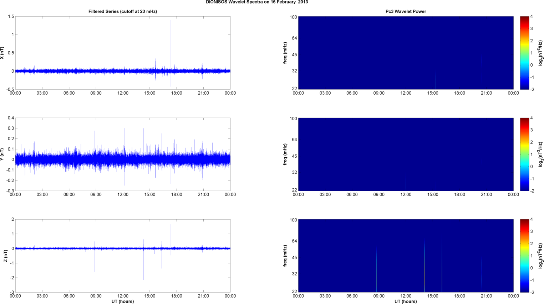This screenshot has width=544, height=304.
Task: Click the "Y (nT)" axis label
Action: pyautogui.click(x=2, y=154)
